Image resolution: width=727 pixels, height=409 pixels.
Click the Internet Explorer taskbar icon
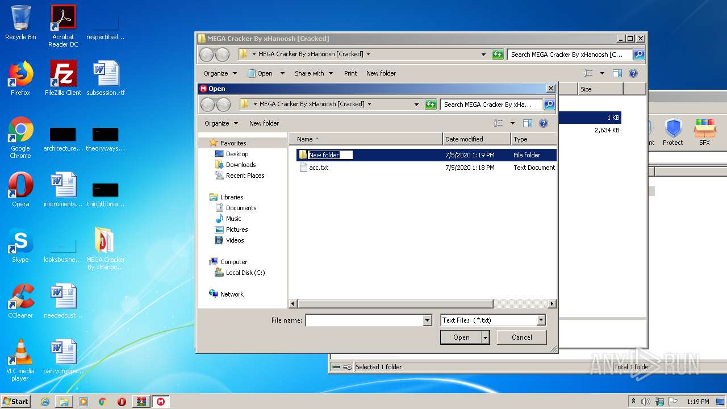(45, 402)
